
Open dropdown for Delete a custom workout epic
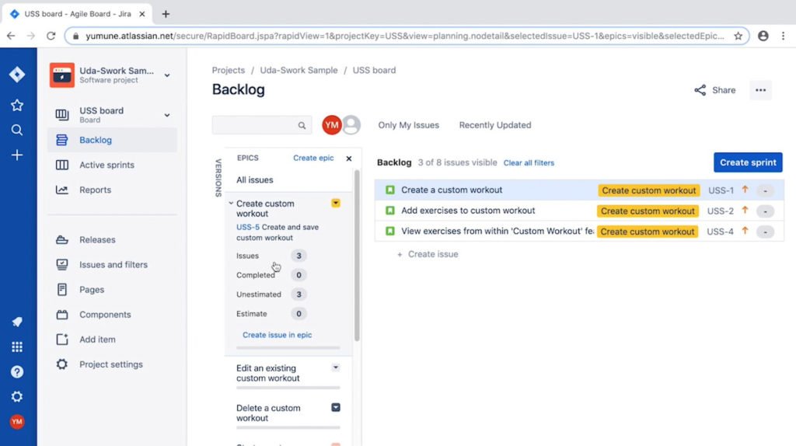coord(336,407)
